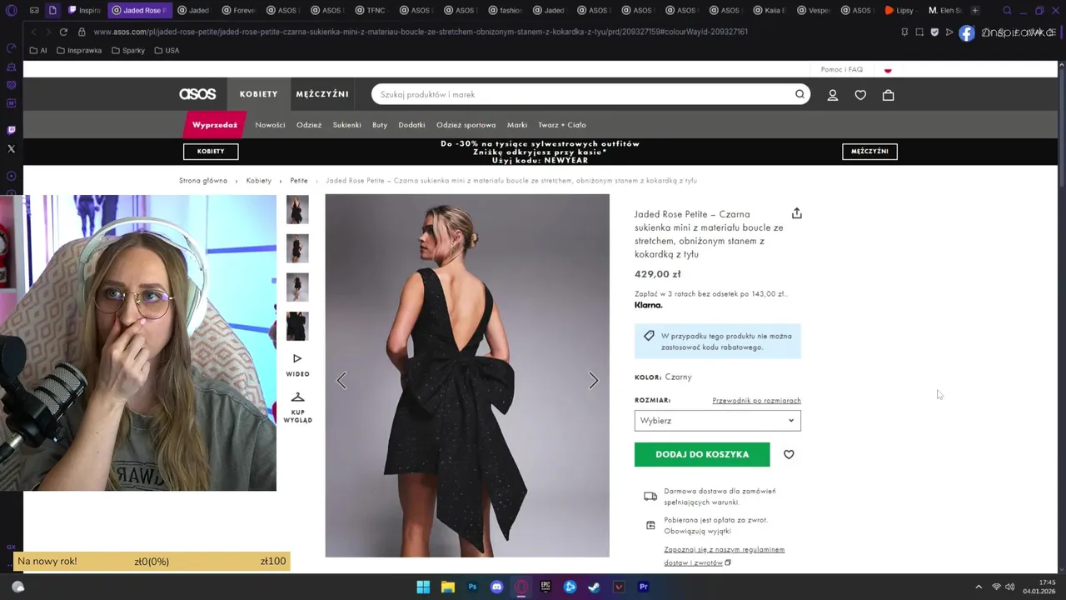The height and width of the screenshot is (600, 1066).
Task: Open Steam from taskbar
Action: pos(594,587)
